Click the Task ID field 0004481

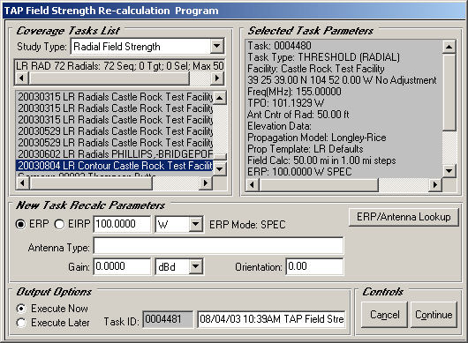(168, 319)
